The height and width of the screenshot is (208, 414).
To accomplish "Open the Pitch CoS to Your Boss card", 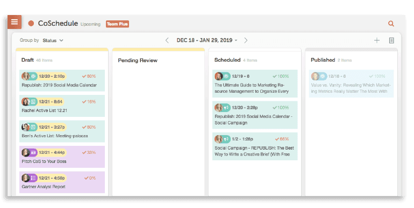I will click(62, 157).
